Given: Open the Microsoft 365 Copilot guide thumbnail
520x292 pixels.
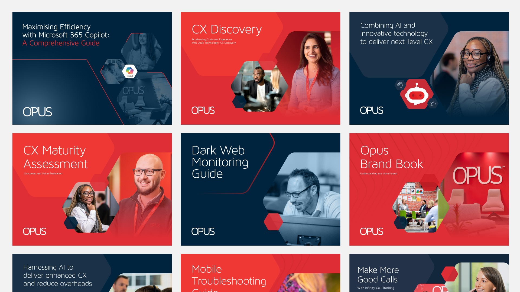Looking at the screenshot, I should coord(92,68).
